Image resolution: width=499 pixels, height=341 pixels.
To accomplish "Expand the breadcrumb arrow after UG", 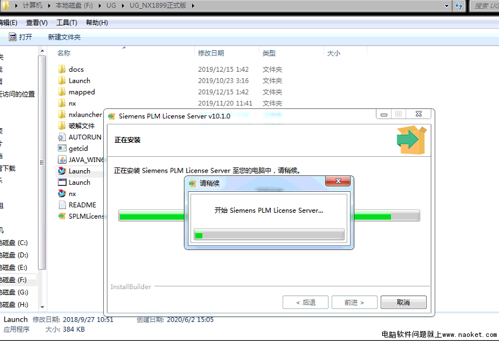I will [x=123, y=5].
